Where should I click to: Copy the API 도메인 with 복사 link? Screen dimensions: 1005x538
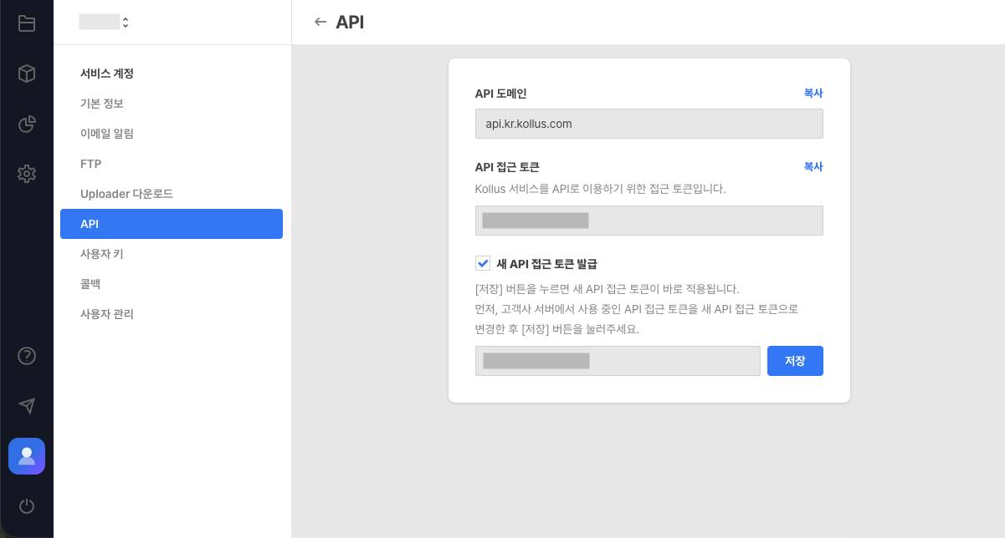coord(813,93)
